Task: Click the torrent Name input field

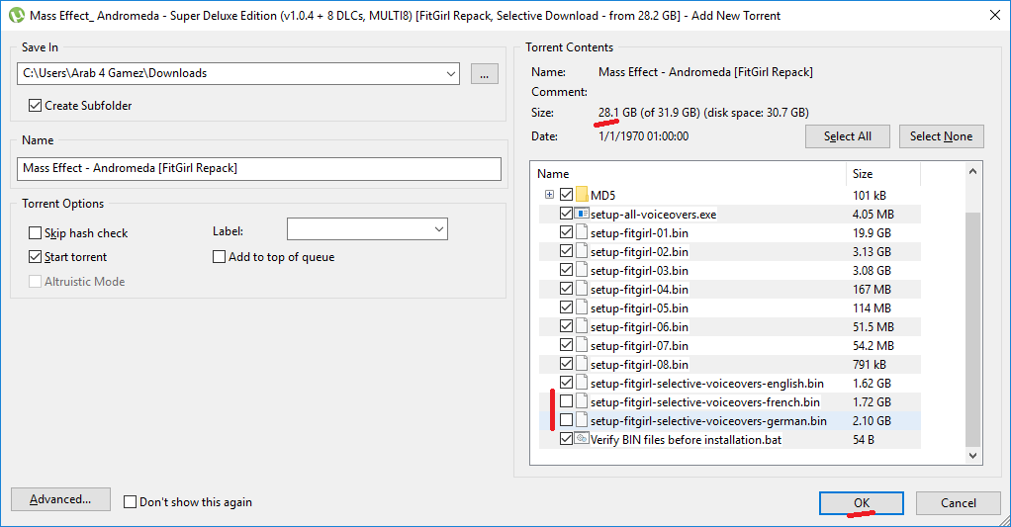Action: point(259,169)
